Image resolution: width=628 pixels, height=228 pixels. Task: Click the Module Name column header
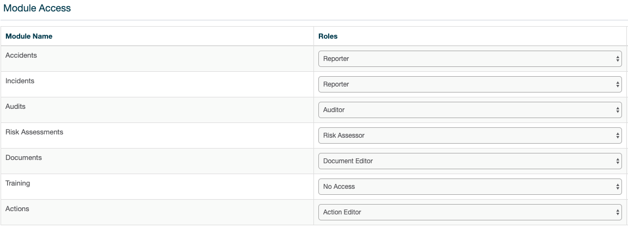[x=29, y=36]
